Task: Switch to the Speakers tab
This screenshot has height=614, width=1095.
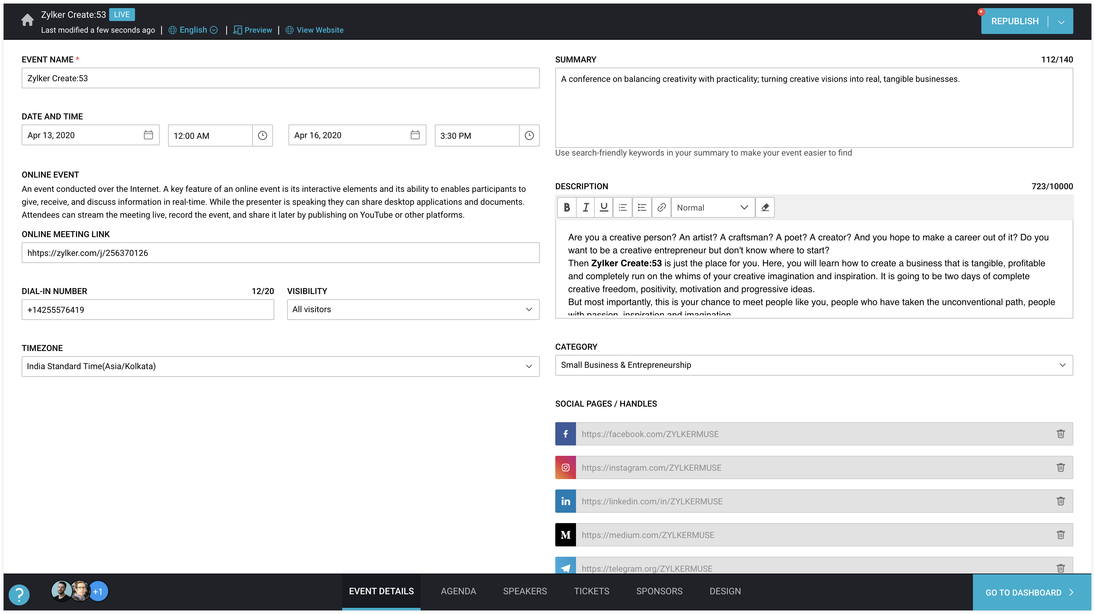Action: (525, 591)
